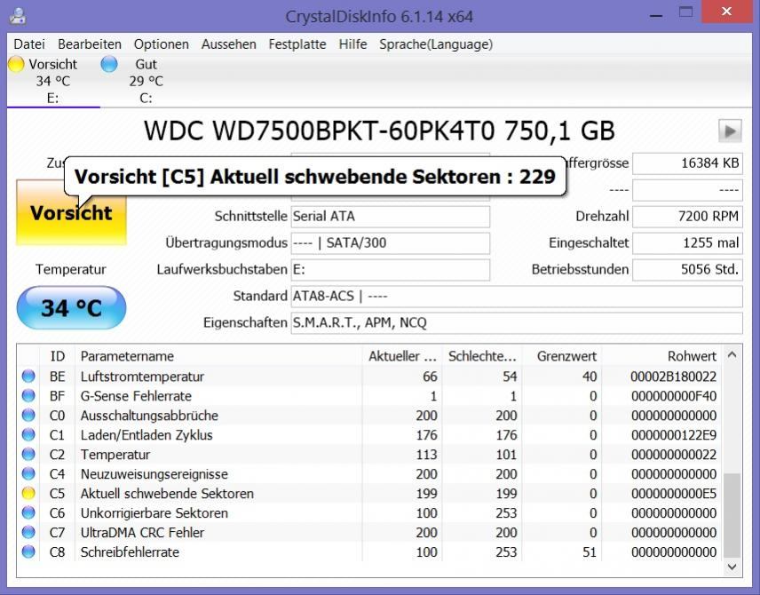The height and width of the screenshot is (595, 760).
Task: Click the blue status dot for Laden/Entladen Zyklus
Action: click(28, 434)
